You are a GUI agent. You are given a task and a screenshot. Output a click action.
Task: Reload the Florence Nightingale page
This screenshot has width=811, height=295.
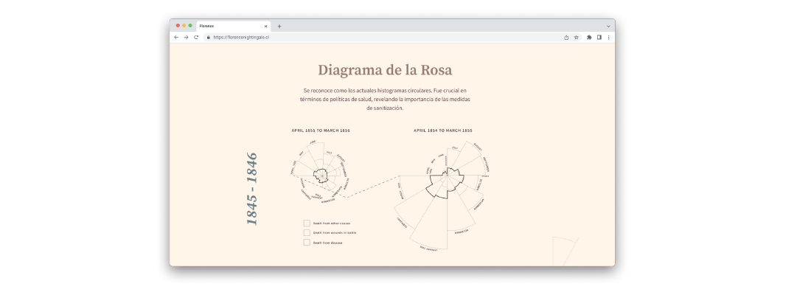coord(196,37)
